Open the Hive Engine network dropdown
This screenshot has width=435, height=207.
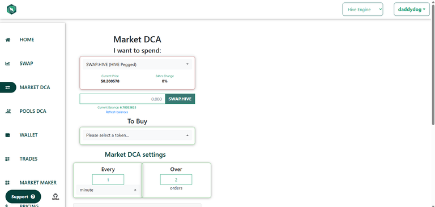[x=362, y=10]
